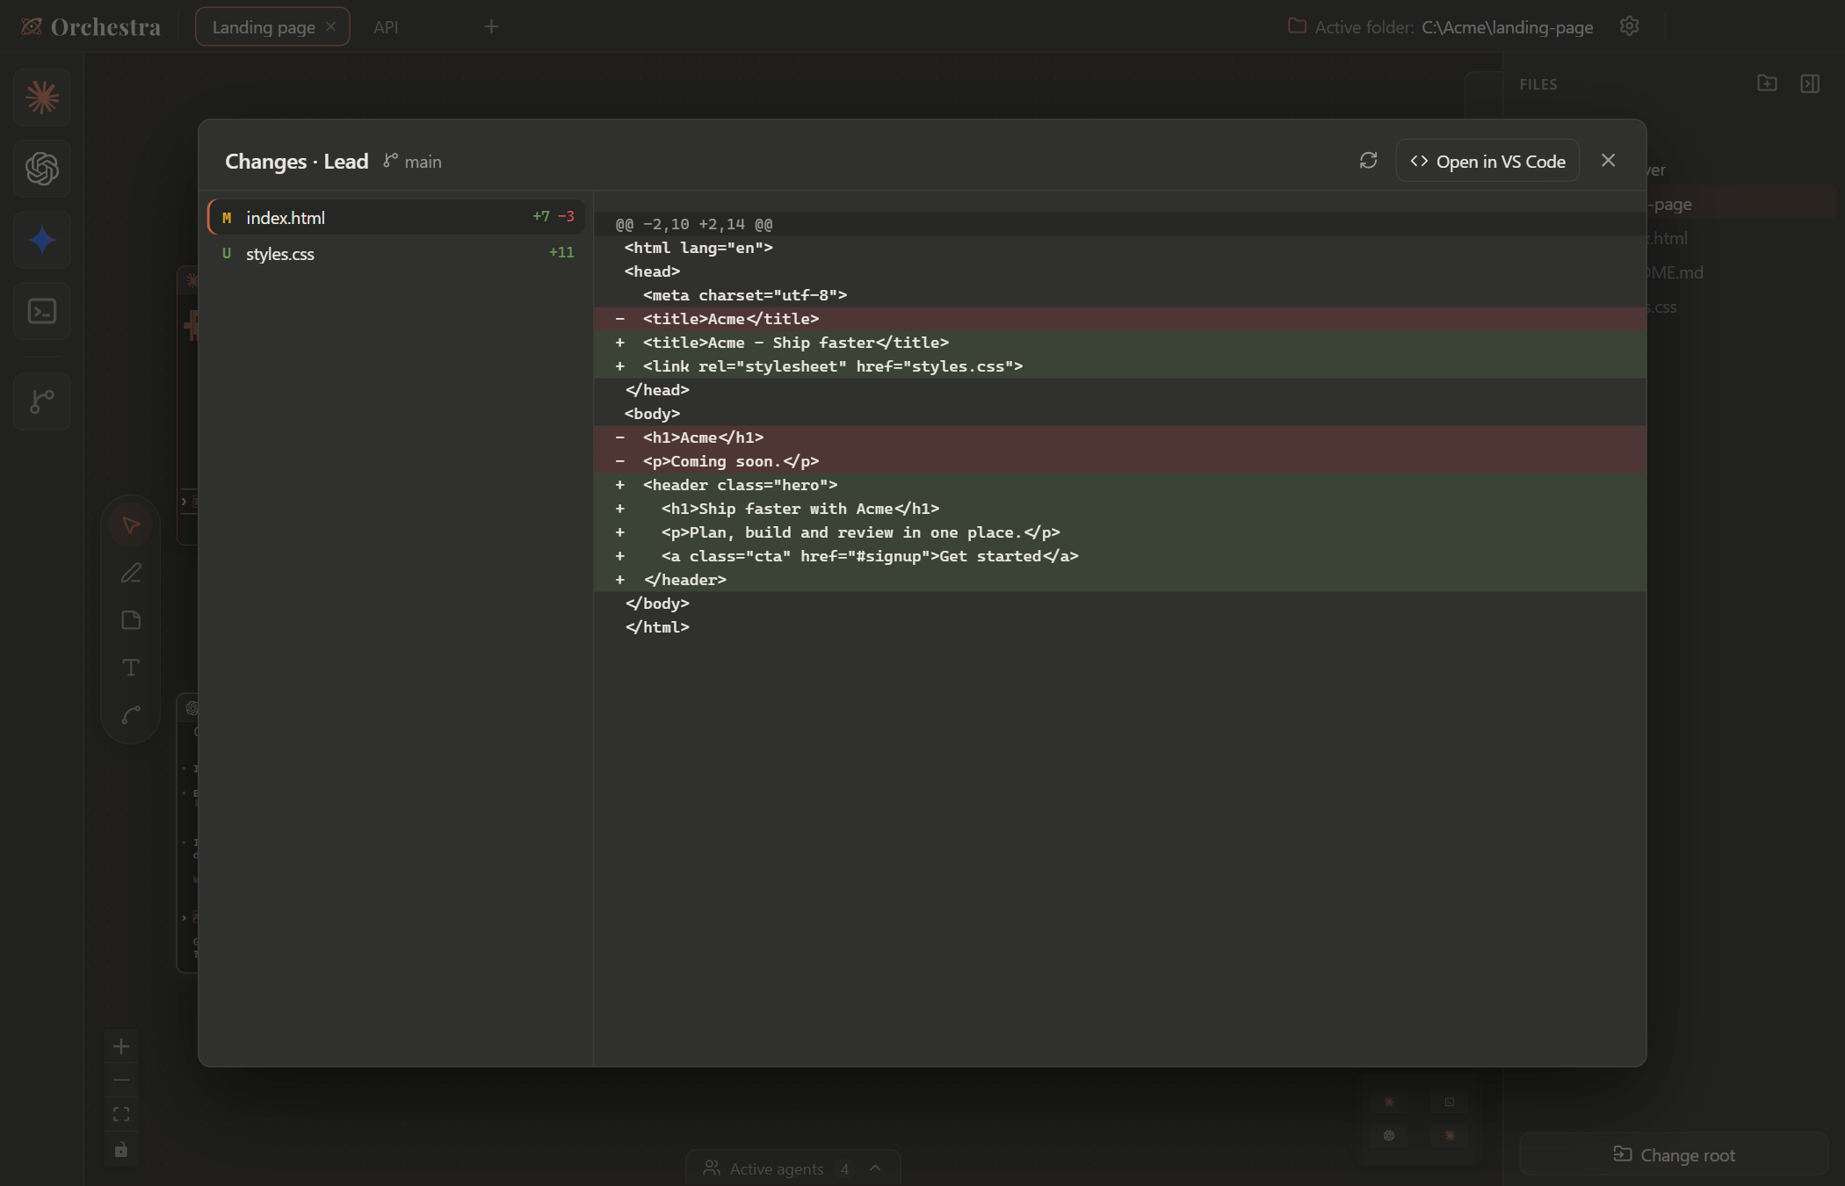Image resolution: width=1845 pixels, height=1186 pixels.
Task: Select index.html in changed files list
Action: tap(396, 217)
